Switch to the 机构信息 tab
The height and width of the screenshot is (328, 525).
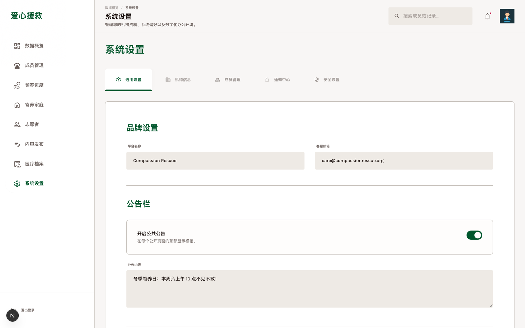178,80
